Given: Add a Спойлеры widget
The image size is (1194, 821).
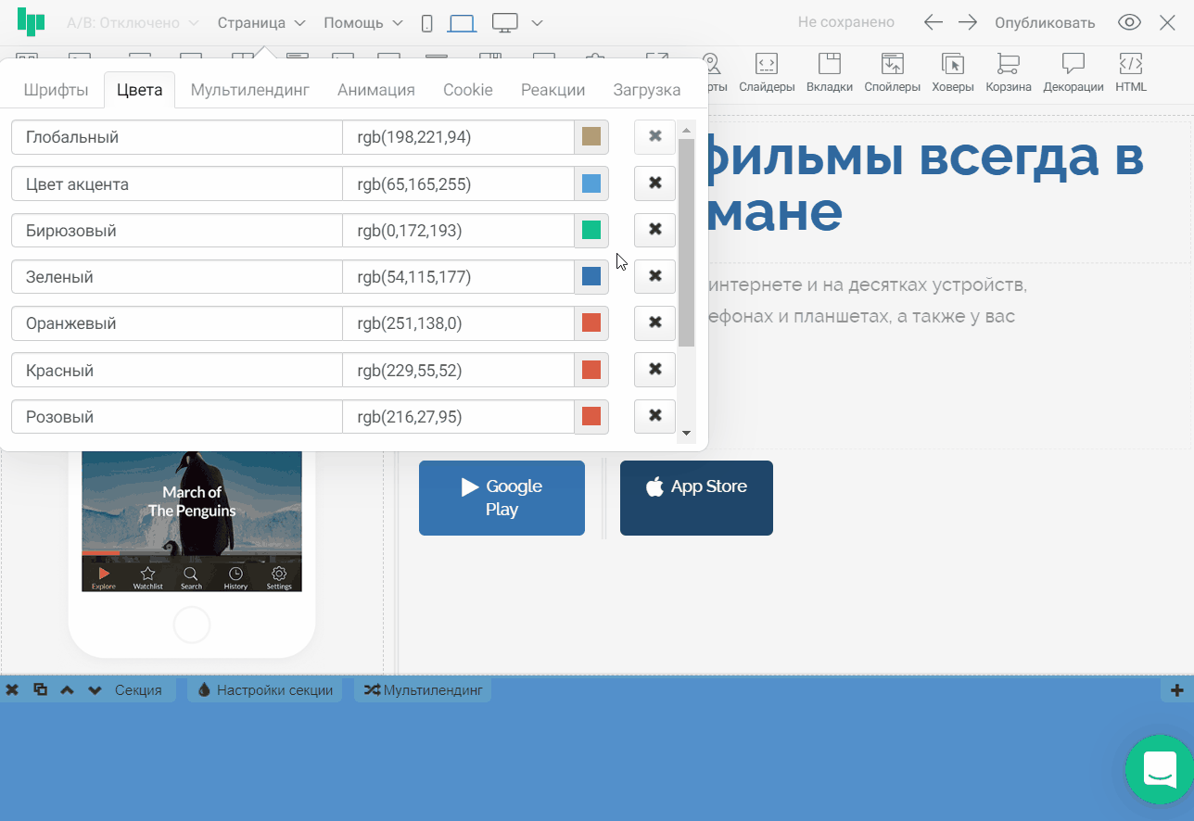Looking at the screenshot, I should (892, 73).
